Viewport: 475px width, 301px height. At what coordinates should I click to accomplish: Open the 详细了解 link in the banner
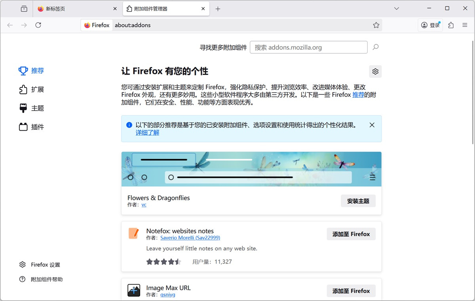pyautogui.click(x=147, y=133)
